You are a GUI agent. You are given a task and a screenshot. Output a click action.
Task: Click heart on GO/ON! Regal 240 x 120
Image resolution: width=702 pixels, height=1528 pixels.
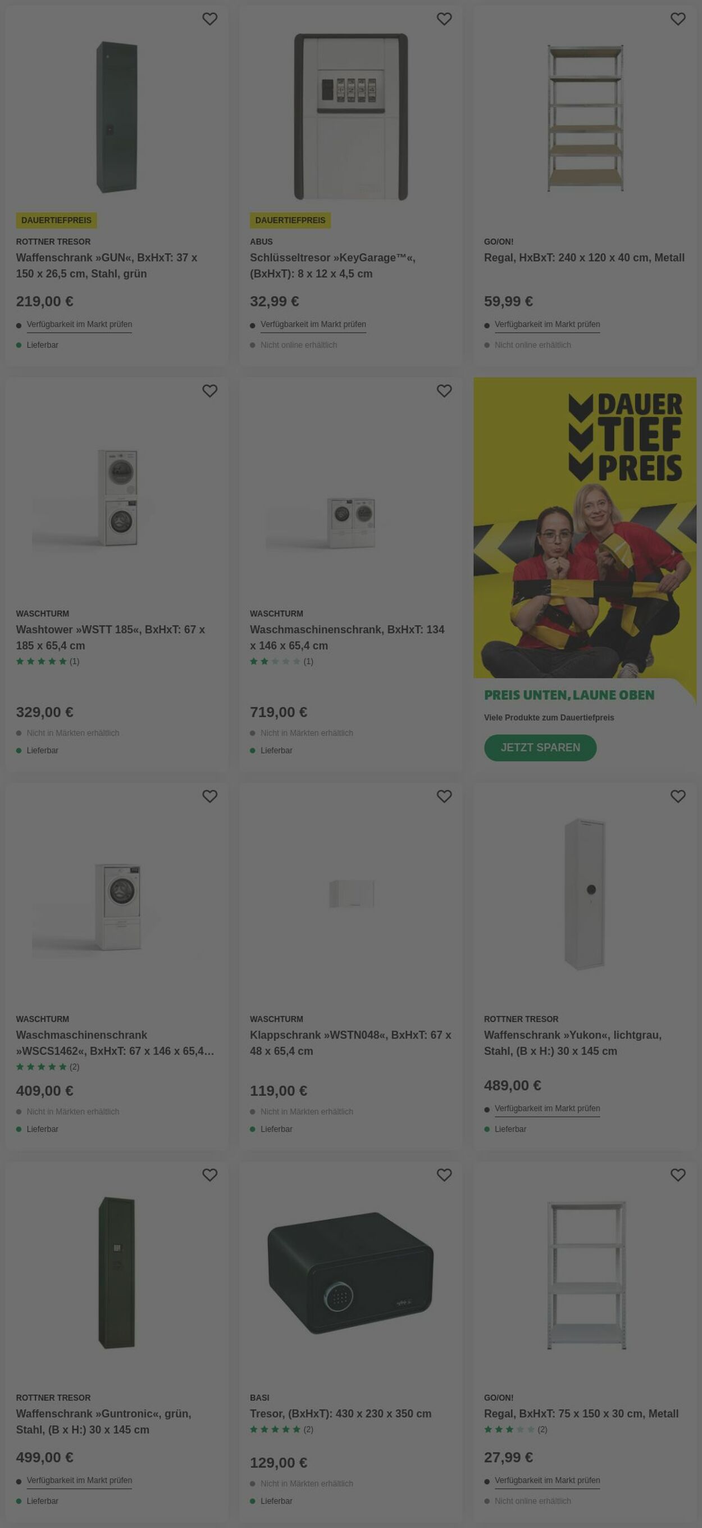click(x=678, y=19)
